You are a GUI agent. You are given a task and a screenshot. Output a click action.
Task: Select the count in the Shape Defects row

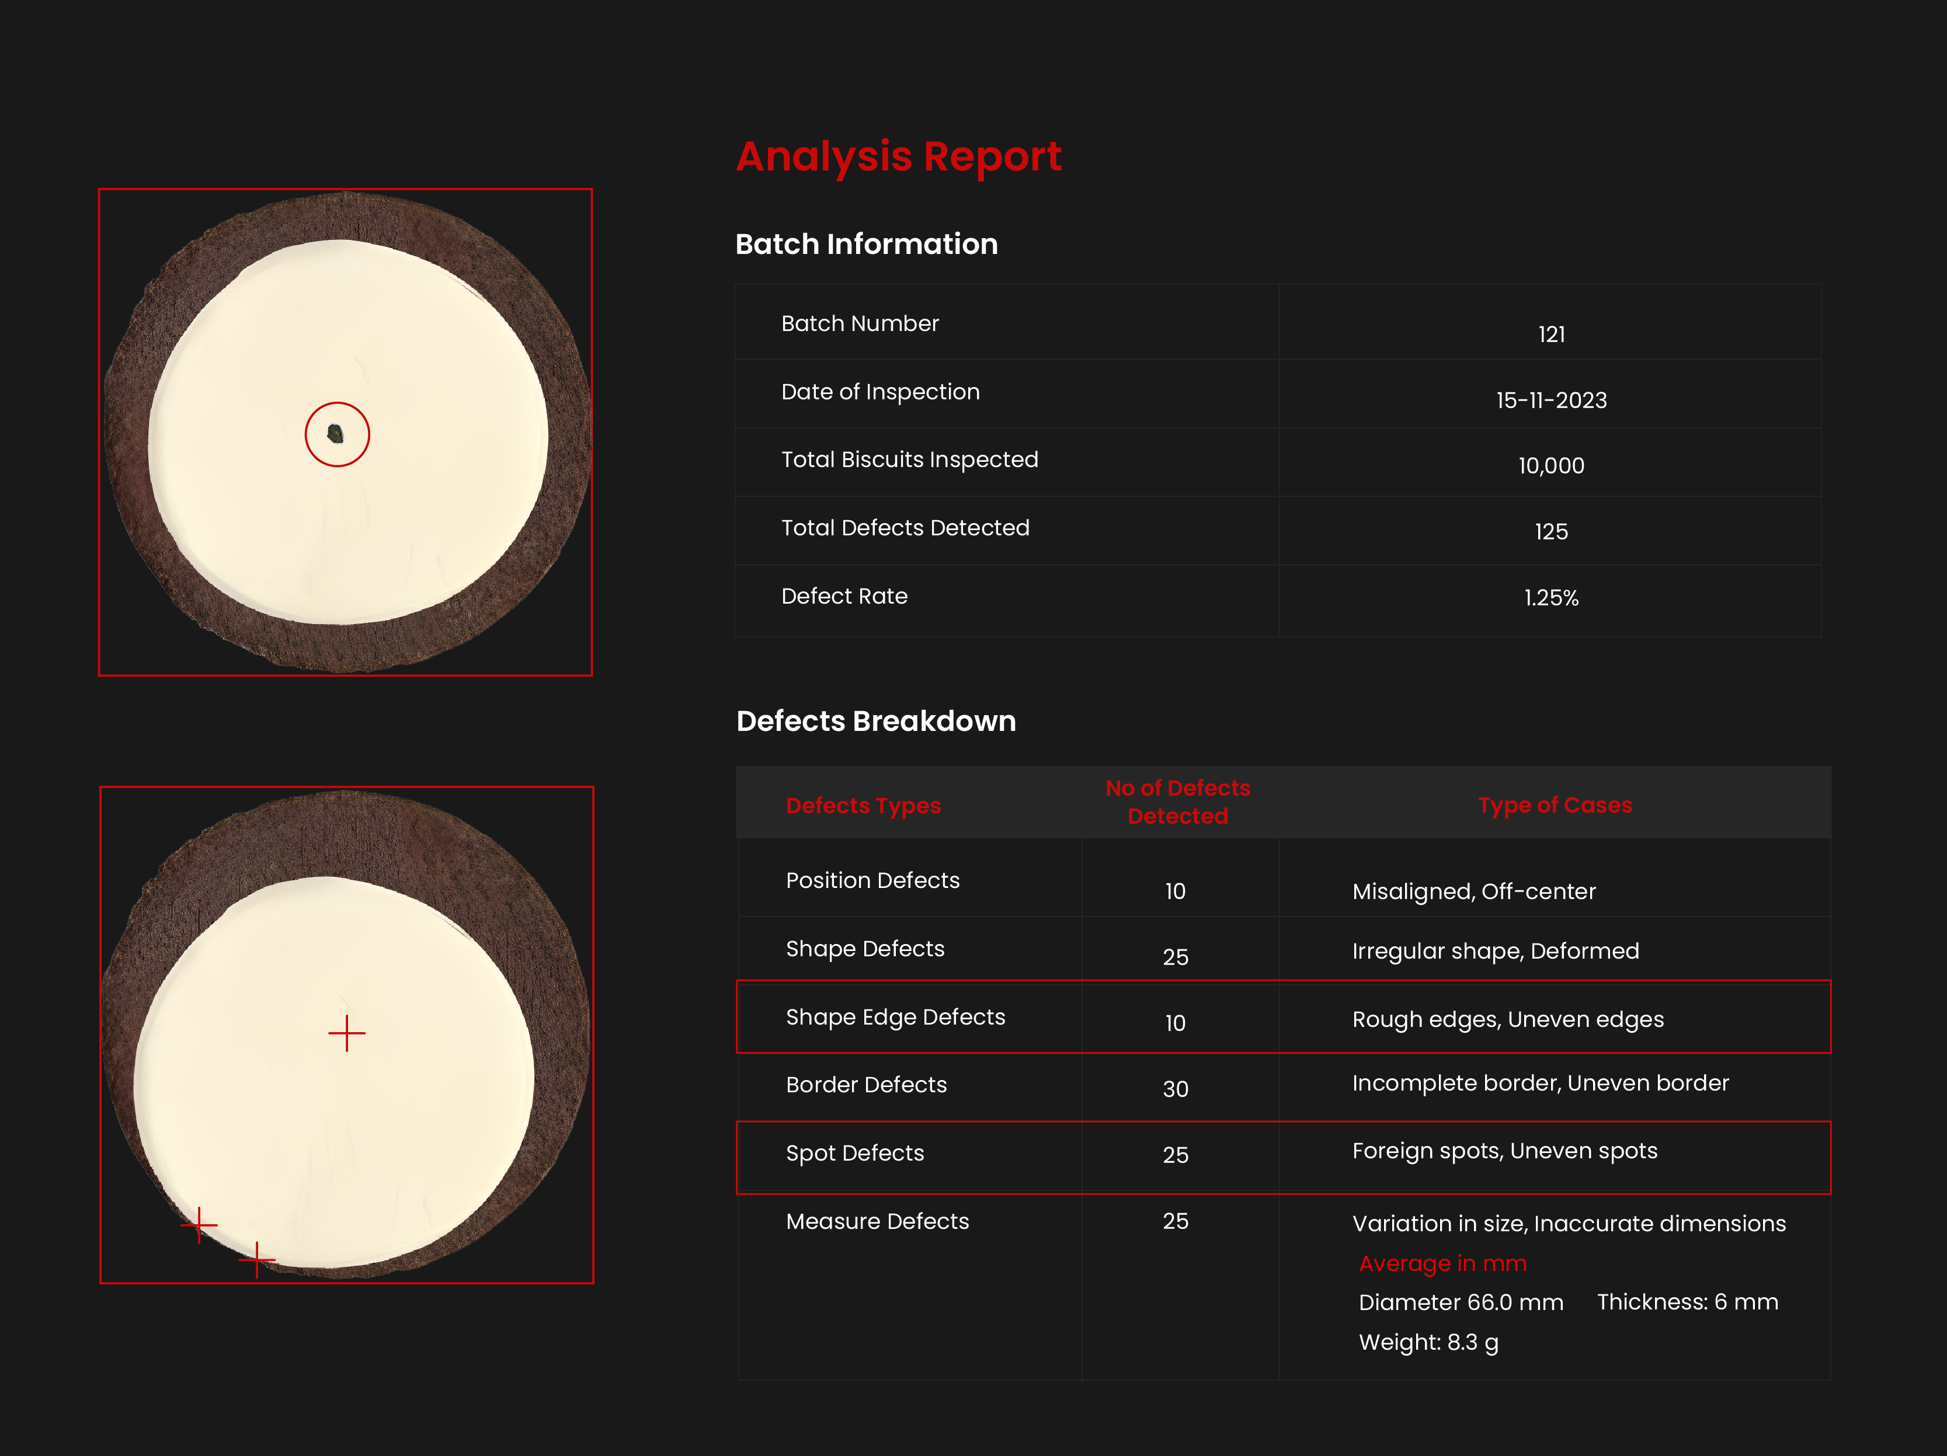click(1175, 957)
